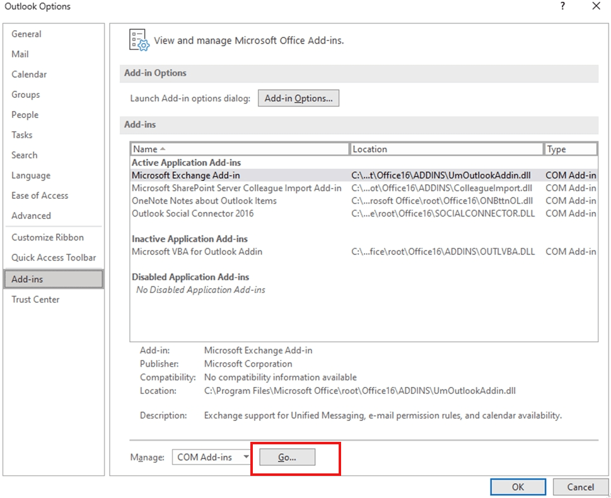This screenshot has width=611, height=498.
Task: Close the Outlook Options dialog
Action: 596,6
